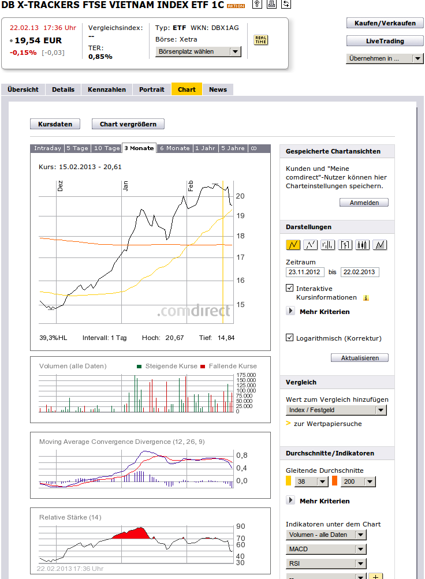
Task: Click the Aktualisieren button
Action: (x=360, y=358)
